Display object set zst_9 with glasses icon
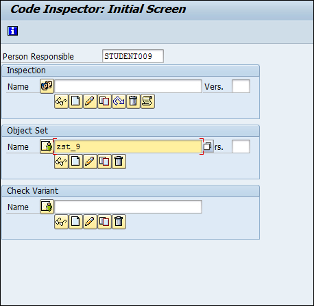314x306 pixels. pyautogui.click(x=61, y=162)
